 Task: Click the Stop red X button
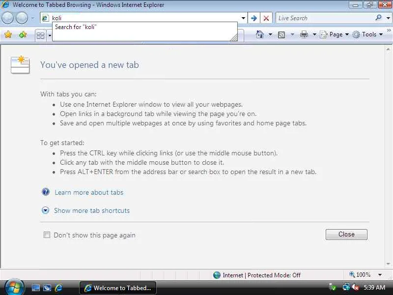click(x=266, y=18)
